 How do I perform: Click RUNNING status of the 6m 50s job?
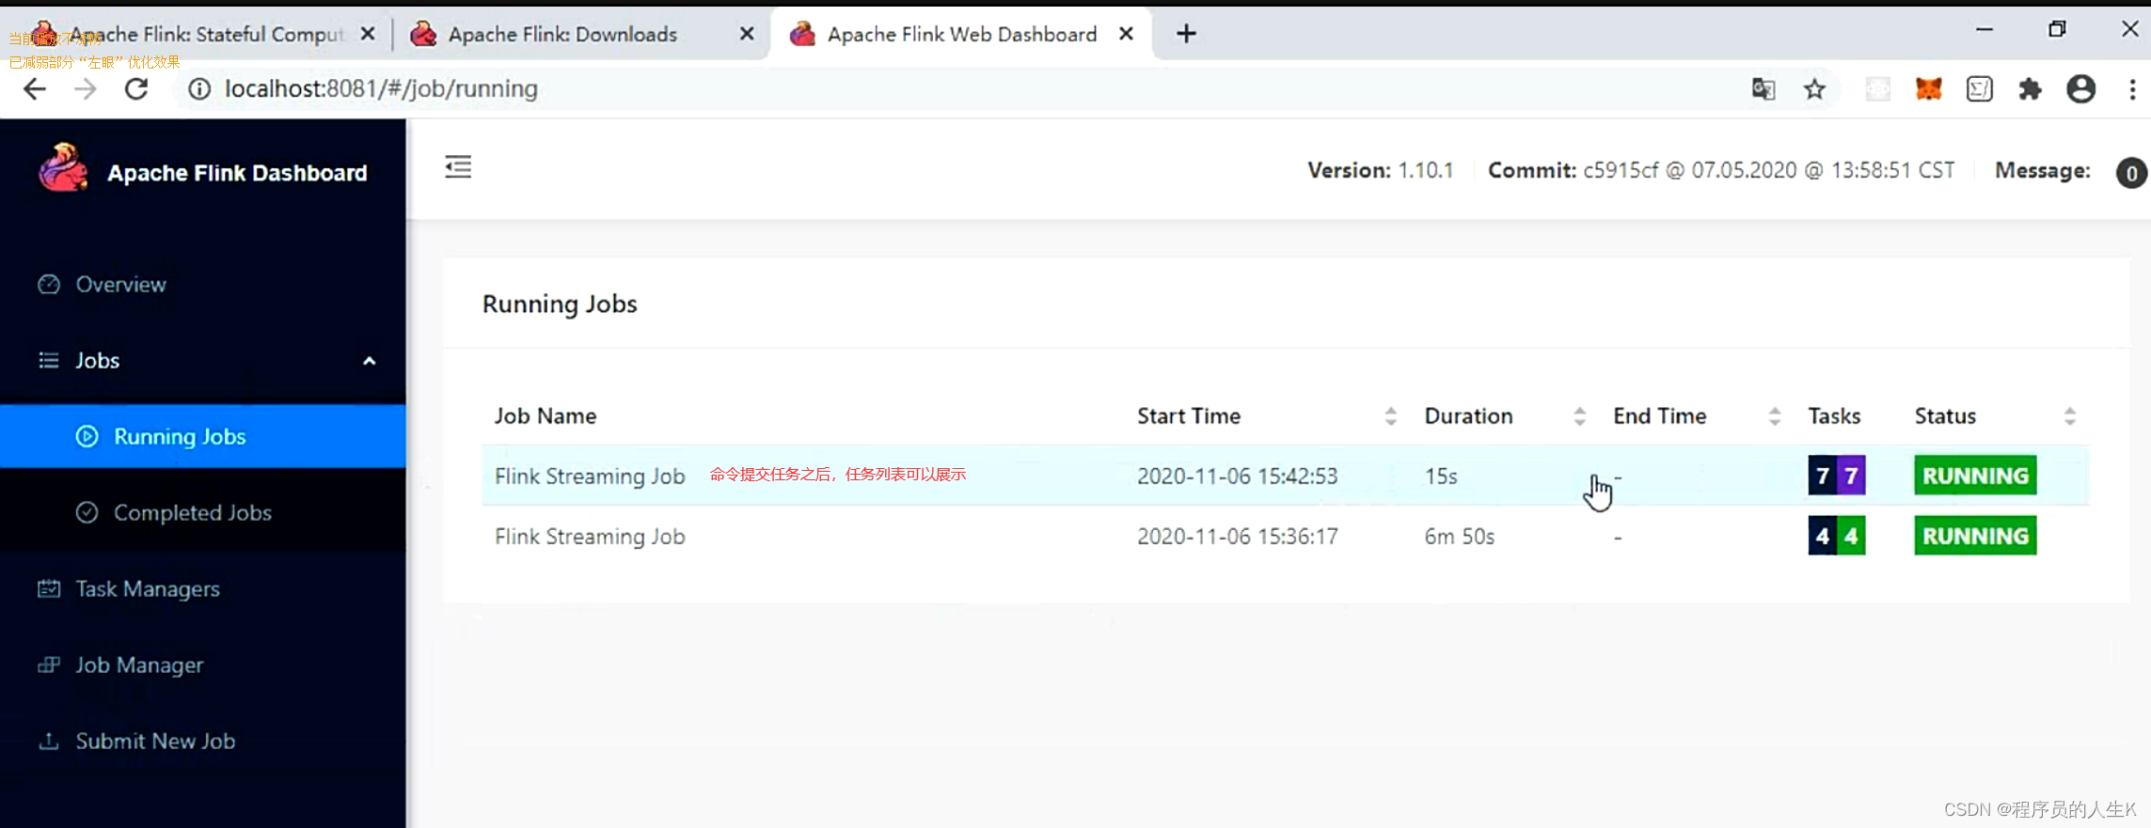click(x=1975, y=536)
